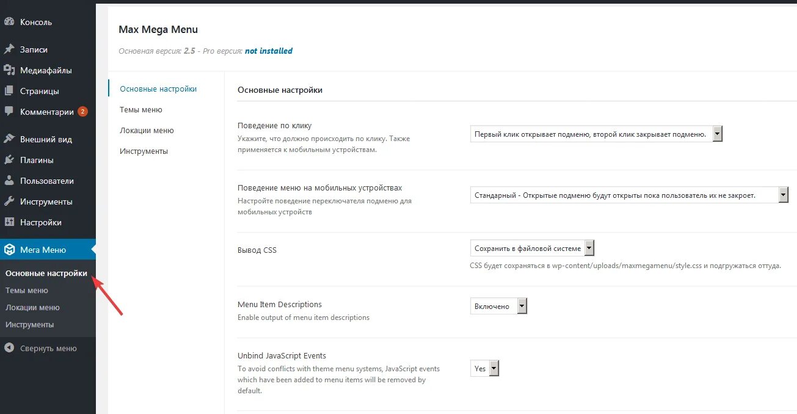Screen dimensions: 797x414
Task: Open the Menu Item Descriptions dropdown
Action: click(498, 306)
